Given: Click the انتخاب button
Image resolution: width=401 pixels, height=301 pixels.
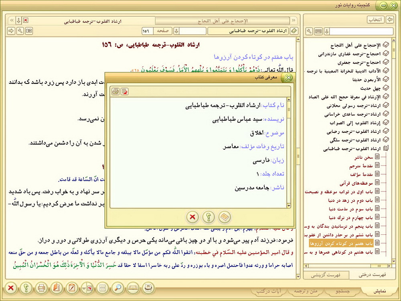Looking at the screenshot, I should pyautogui.click(x=376, y=19).
